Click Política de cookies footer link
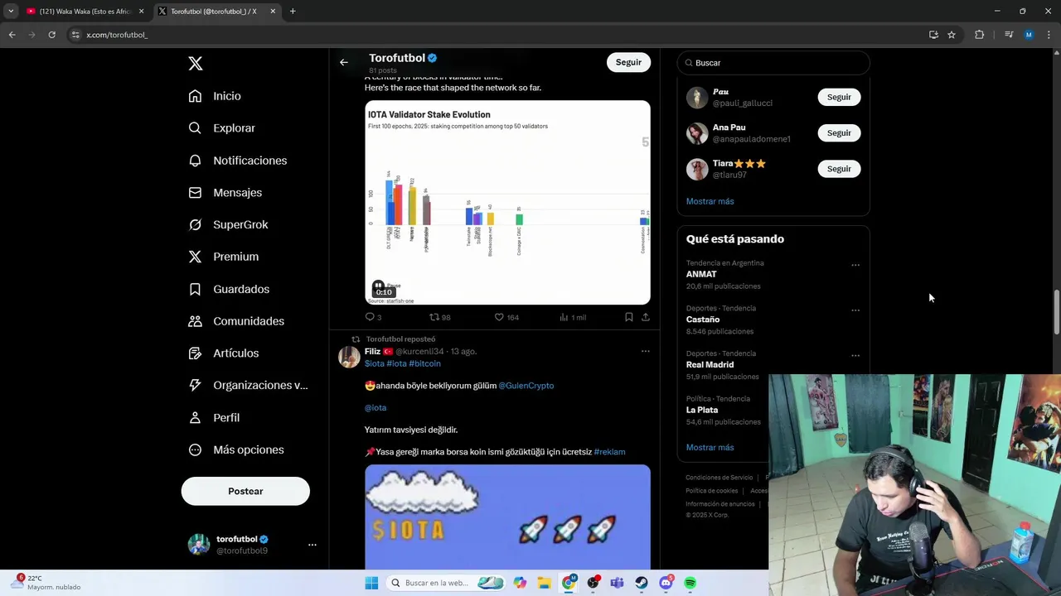 point(711,491)
